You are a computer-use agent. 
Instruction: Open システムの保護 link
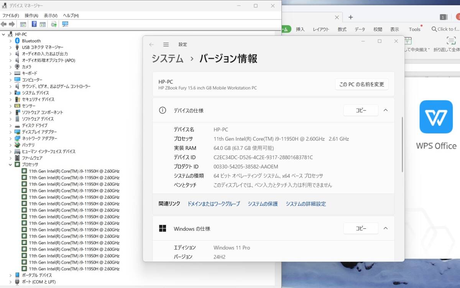point(263,204)
